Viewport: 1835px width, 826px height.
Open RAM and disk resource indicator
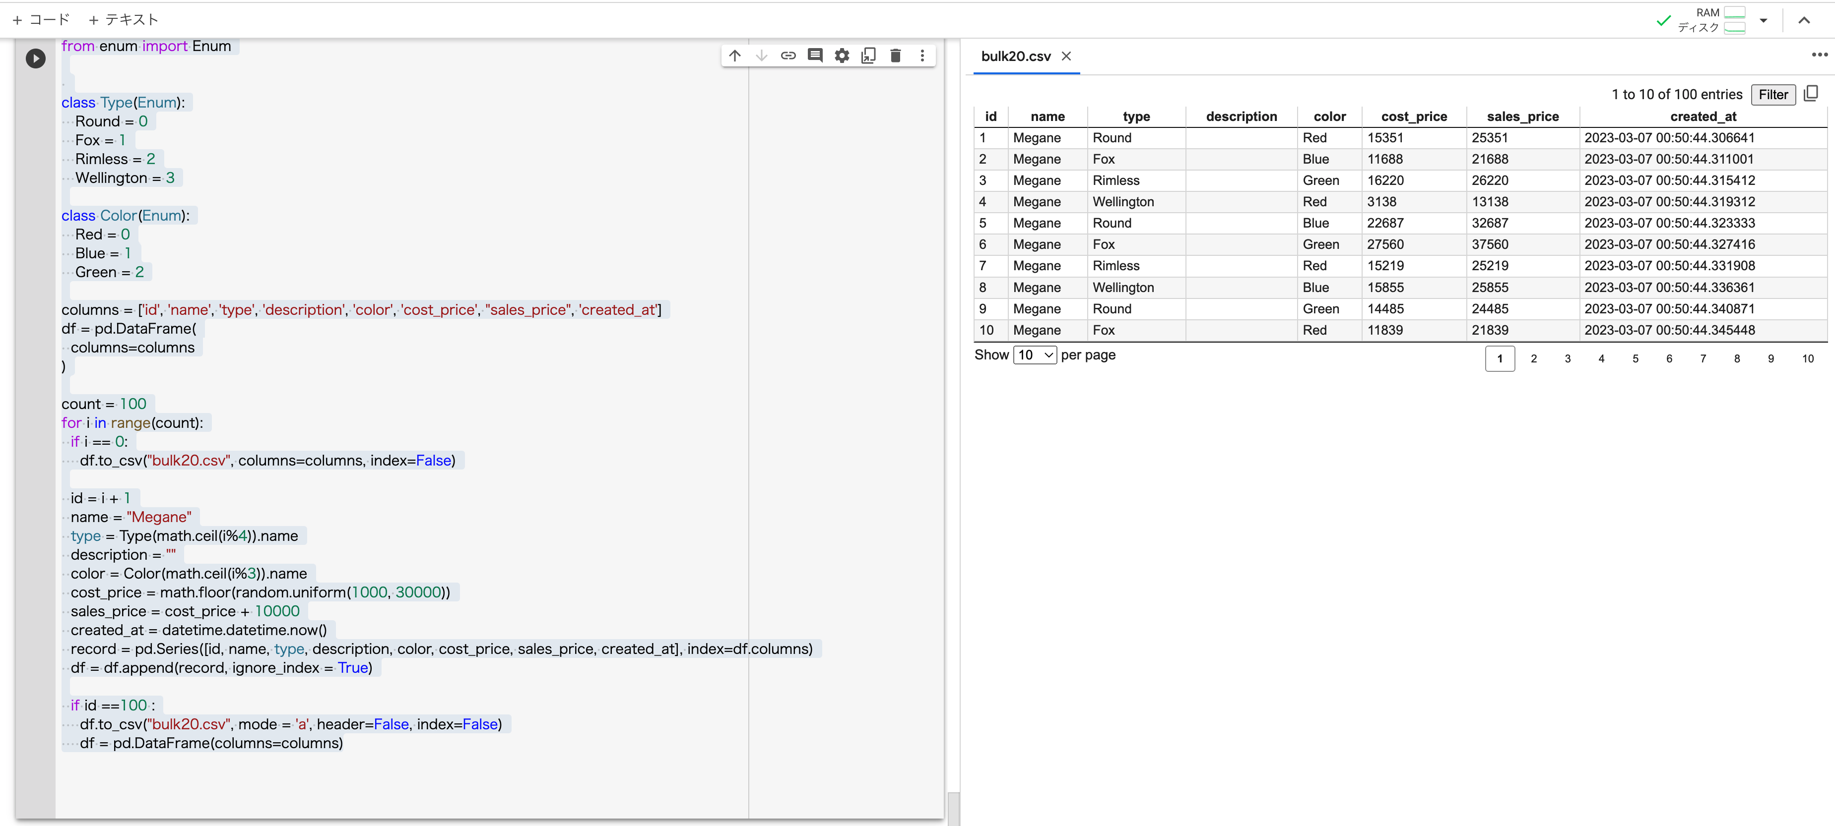point(1711,20)
